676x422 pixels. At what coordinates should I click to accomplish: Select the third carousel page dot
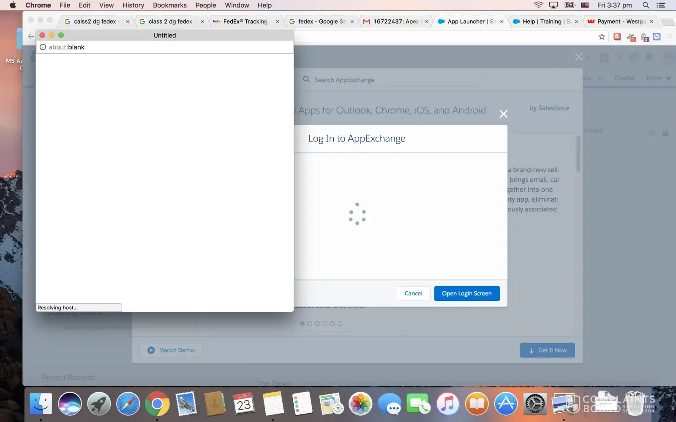pos(317,324)
